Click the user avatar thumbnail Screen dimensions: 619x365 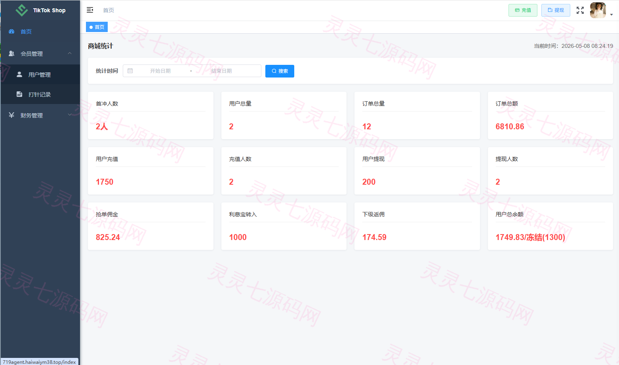click(x=598, y=10)
